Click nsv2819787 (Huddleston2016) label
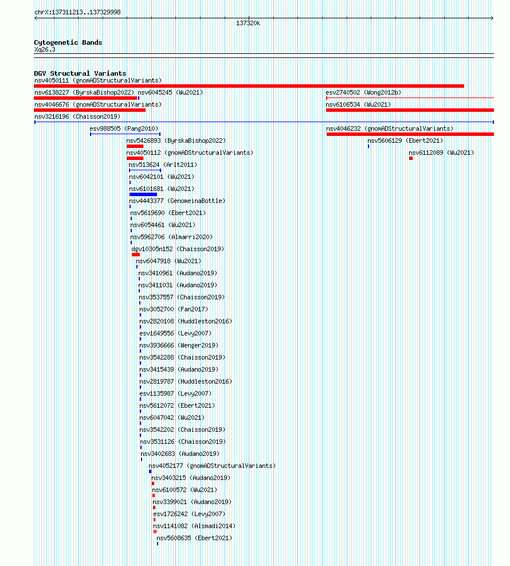 tap(186, 381)
